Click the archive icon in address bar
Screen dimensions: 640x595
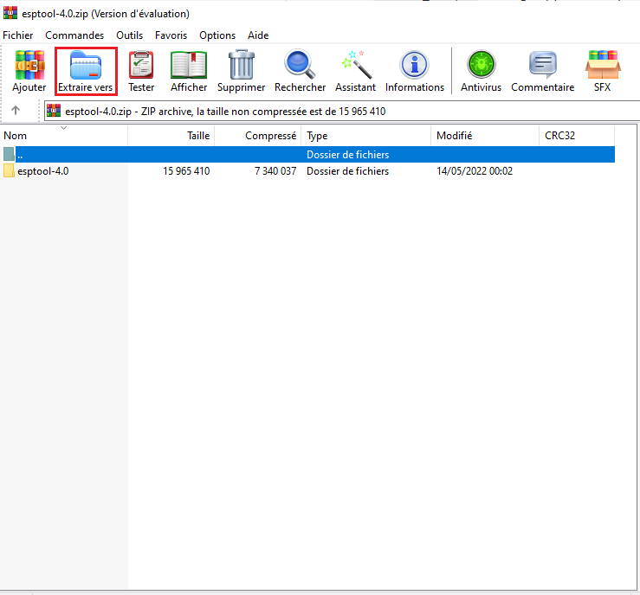[54, 111]
